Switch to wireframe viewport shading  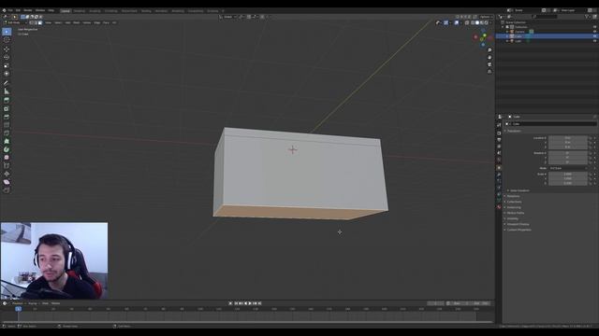click(x=473, y=22)
